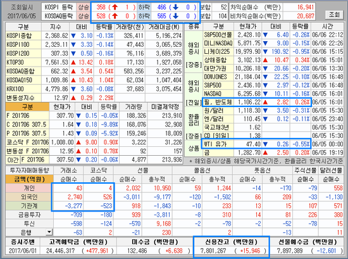Click the red up triangle in KTOP30 row
This screenshot has height=259, width=348.
73,63
